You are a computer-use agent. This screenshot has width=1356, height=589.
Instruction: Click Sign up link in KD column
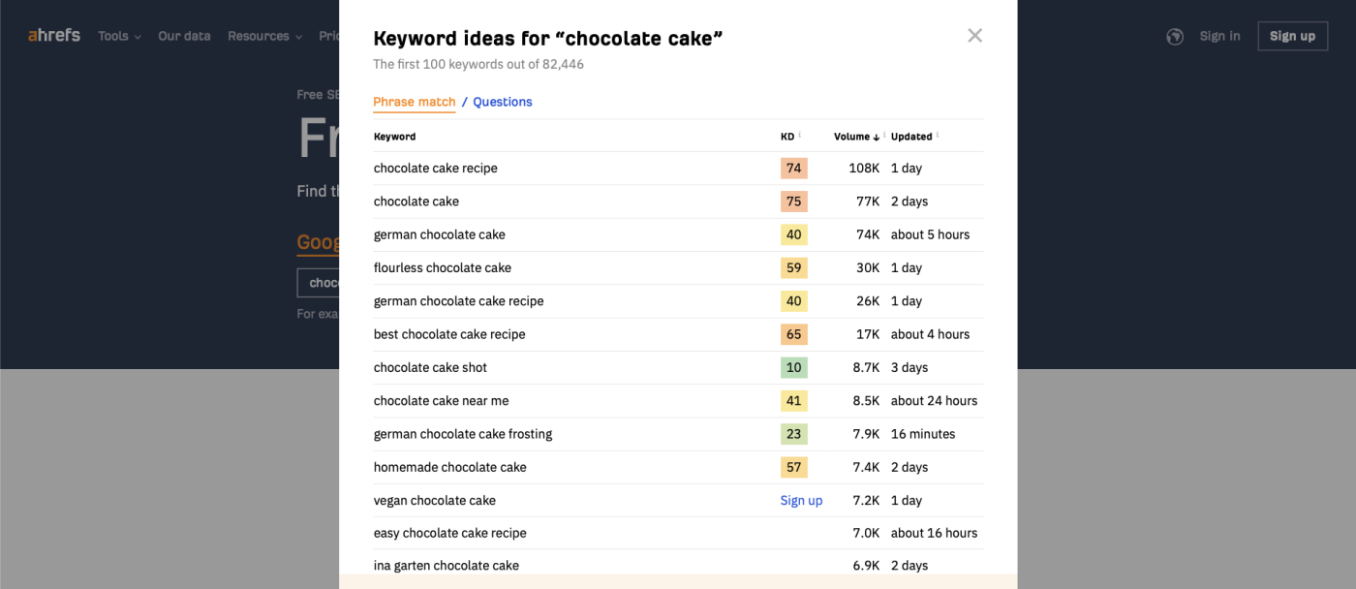(801, 501)
